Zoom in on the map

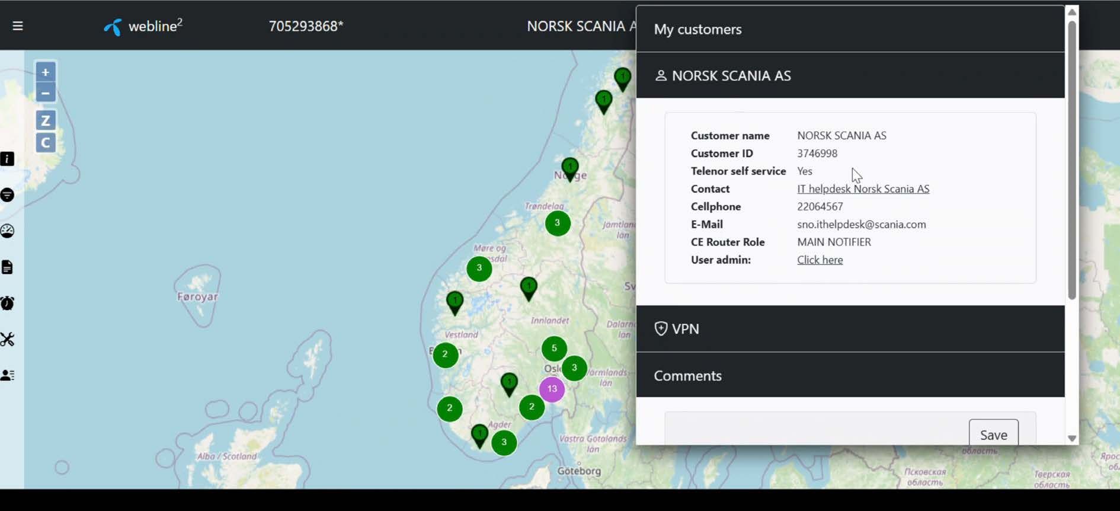pos(46,72)
